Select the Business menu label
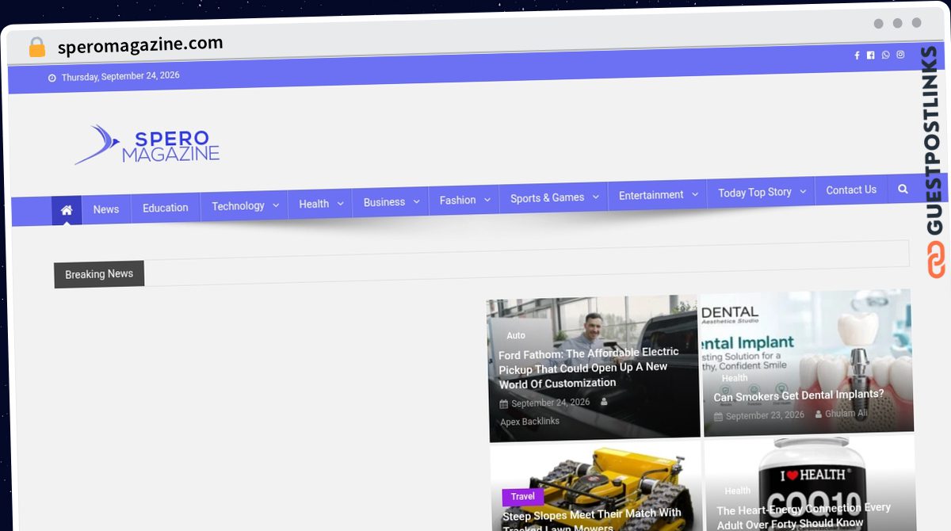Screen dimensions: 951x531 (x=384, y=202)
